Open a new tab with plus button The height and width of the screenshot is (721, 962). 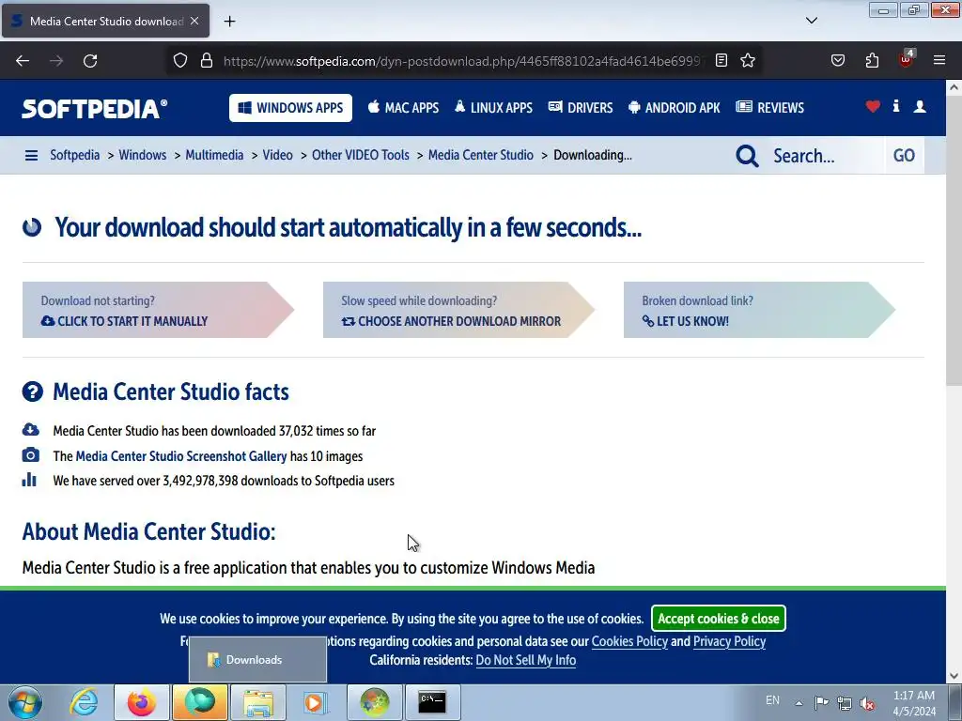[229, 22]
